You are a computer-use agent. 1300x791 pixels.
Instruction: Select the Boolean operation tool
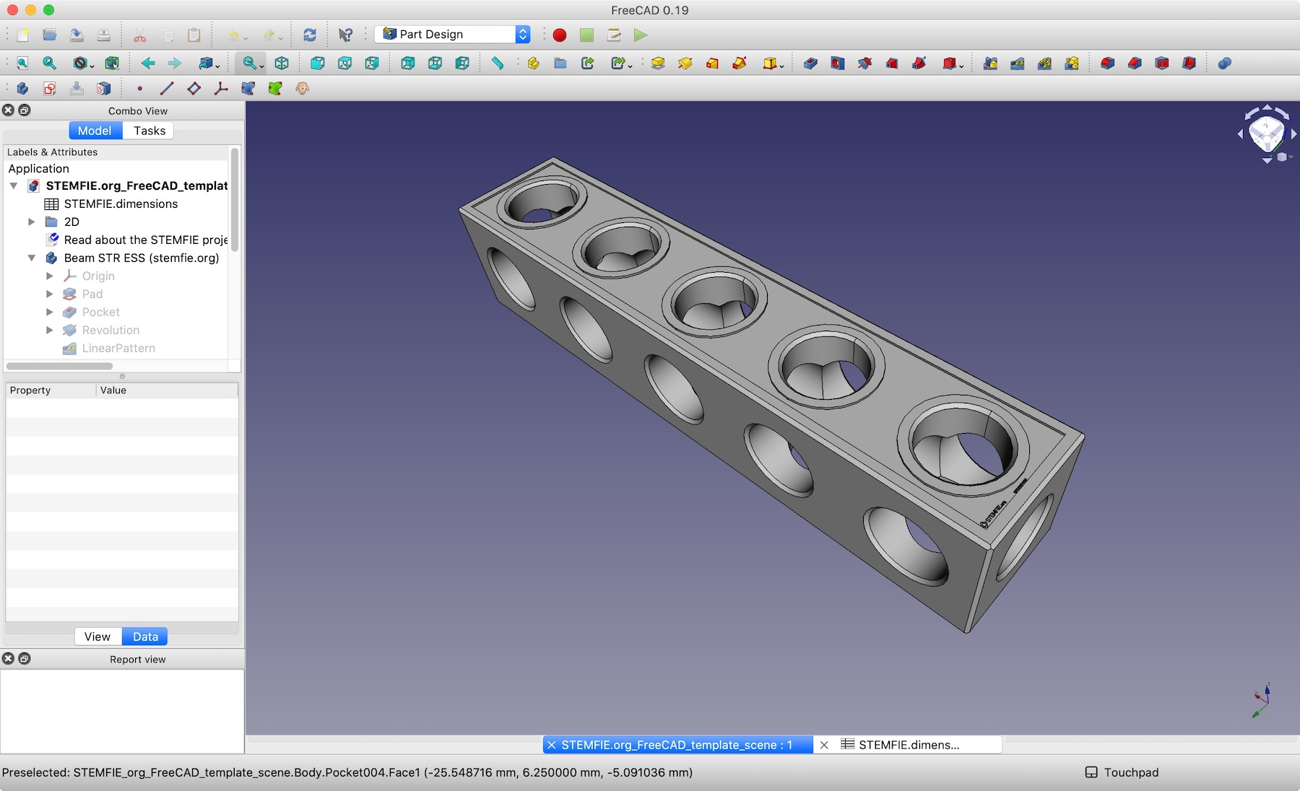pos(1224,64)
